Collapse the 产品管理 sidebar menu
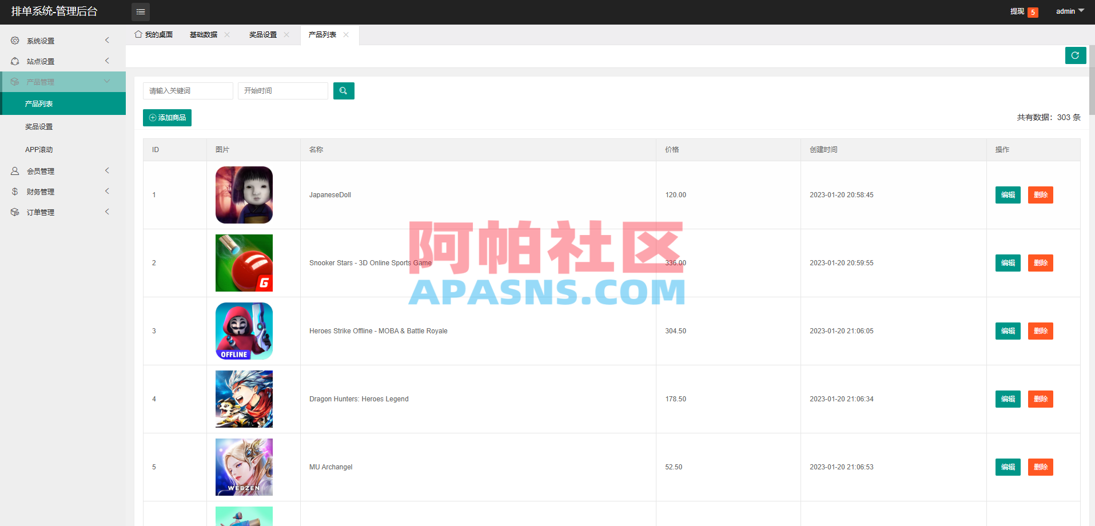The image size is (1095, 526). click(63, 81)
